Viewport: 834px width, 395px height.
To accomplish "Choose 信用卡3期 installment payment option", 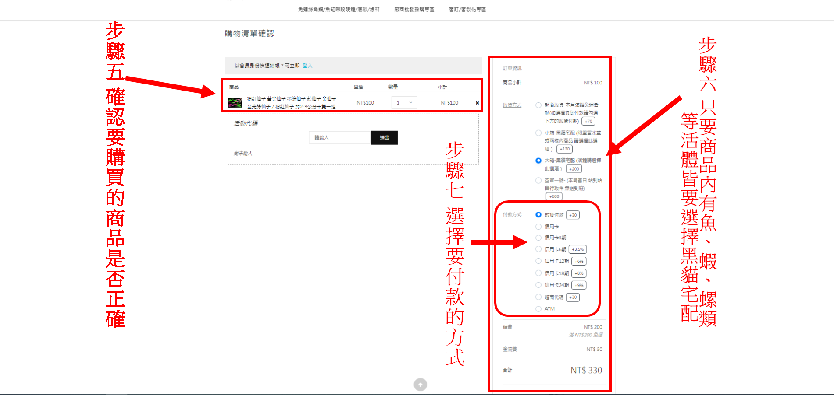I will coord(538,238).
